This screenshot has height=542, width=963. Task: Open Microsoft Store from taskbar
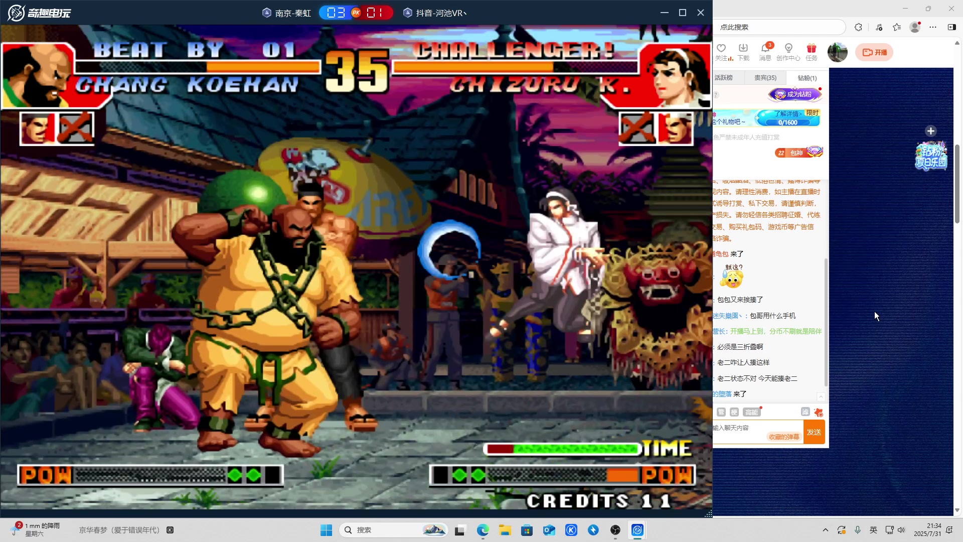pos(527,530)
